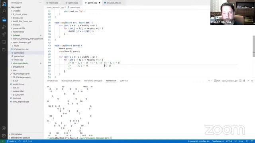Split the terminal panel

[x=240, y=81]
